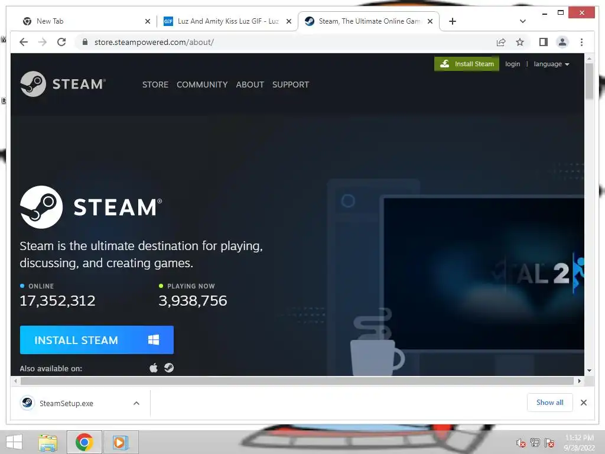Viewport: 605px width, 454px height.
Task: Open the Chrome profile avatar
Action: [x=562, y=42]
